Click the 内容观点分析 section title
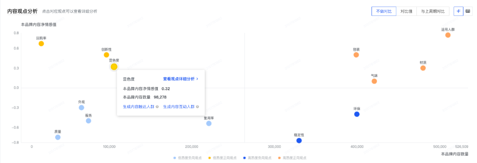The width and height of the screenshot is (477, 163). point(23,11)
